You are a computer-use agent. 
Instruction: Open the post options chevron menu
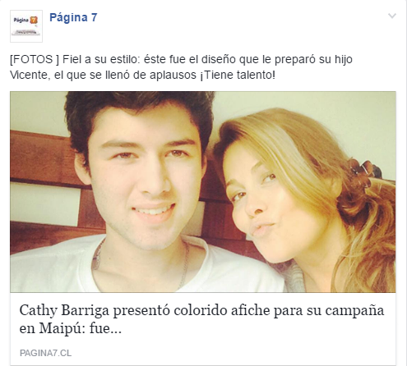[392, 16]
